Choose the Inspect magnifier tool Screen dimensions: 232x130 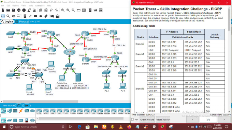click(8, 16)
